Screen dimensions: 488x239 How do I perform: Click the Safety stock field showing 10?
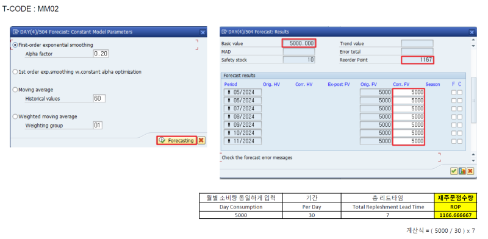tap(299, 60)
